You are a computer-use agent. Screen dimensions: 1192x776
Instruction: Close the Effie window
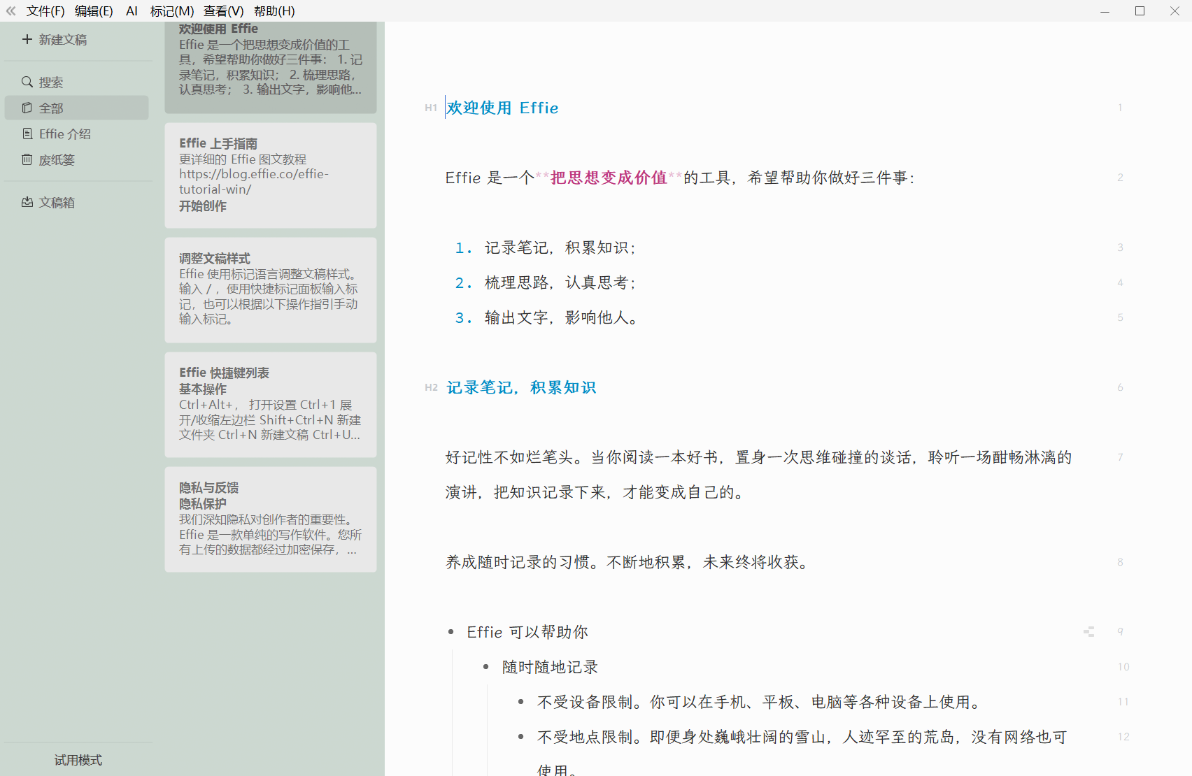[1175, 11]
